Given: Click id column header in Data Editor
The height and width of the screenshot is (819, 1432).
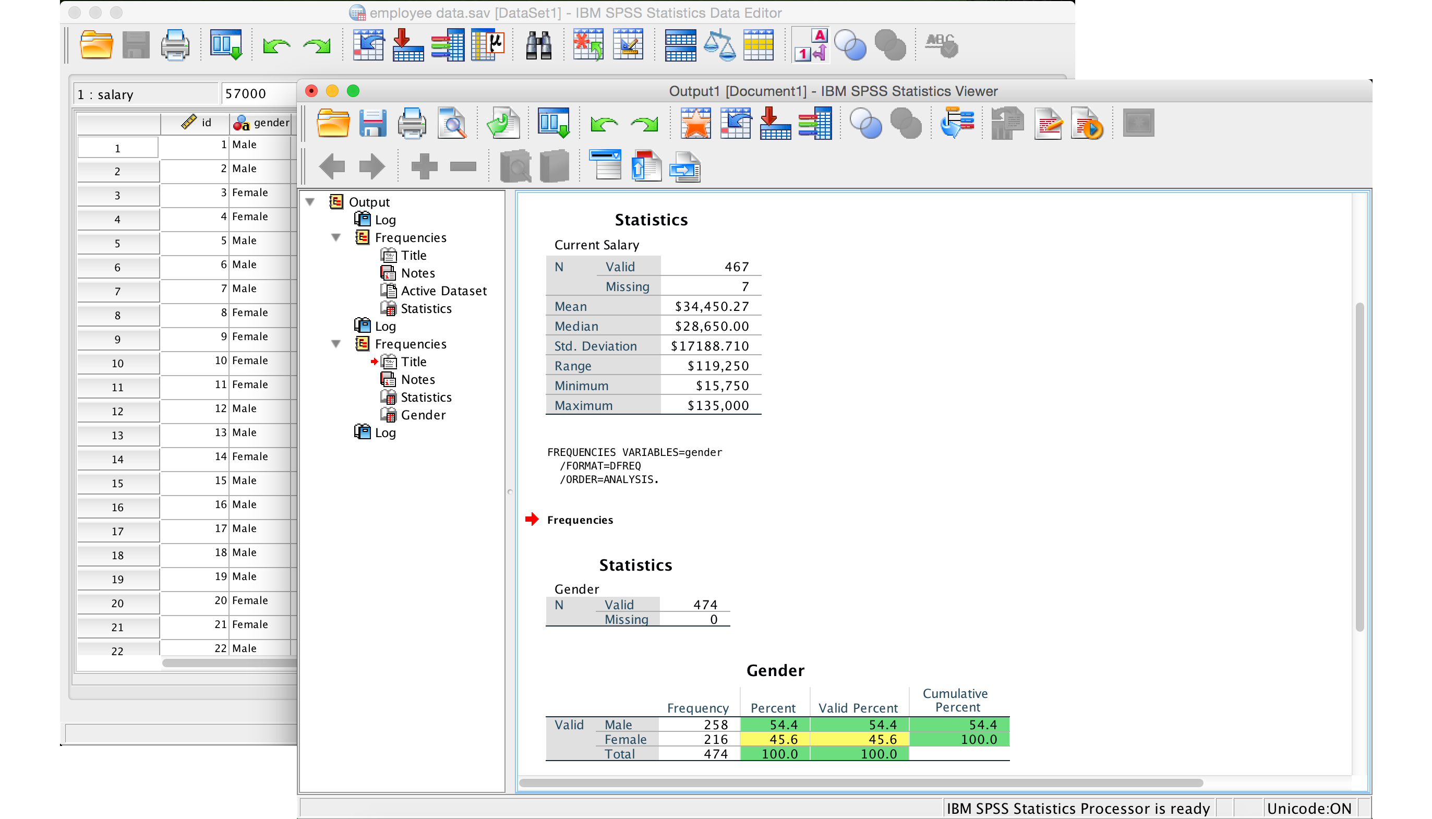Looking at the screenshot, I should coord(195,123).
